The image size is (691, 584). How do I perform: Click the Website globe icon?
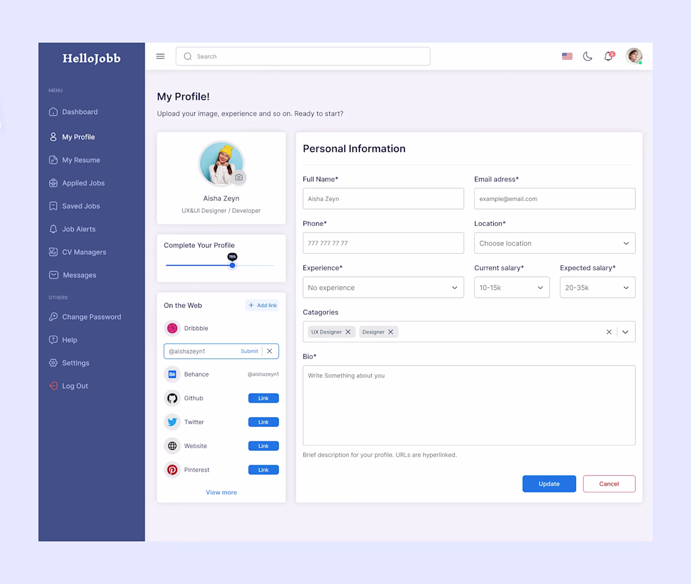[172, 446]
